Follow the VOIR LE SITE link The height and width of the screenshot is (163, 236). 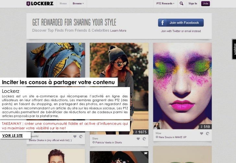[x=13, y=136]
